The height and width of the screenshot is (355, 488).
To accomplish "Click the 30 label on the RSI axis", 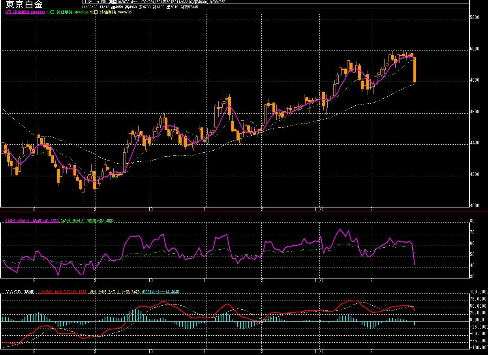I will [x=473, y=277].
